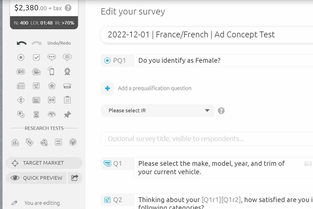This screenshot has width=313, height=209.
Task: Click the 'N: 400' sample size stat
Action: point(21,23)
